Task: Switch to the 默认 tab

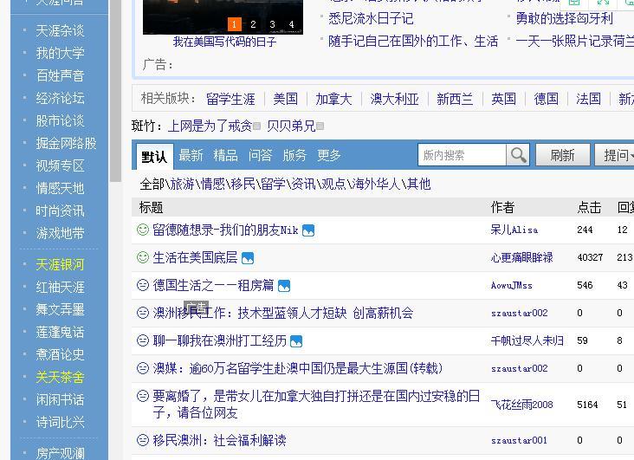Action: pyautogui.click(x=154, y=156)
